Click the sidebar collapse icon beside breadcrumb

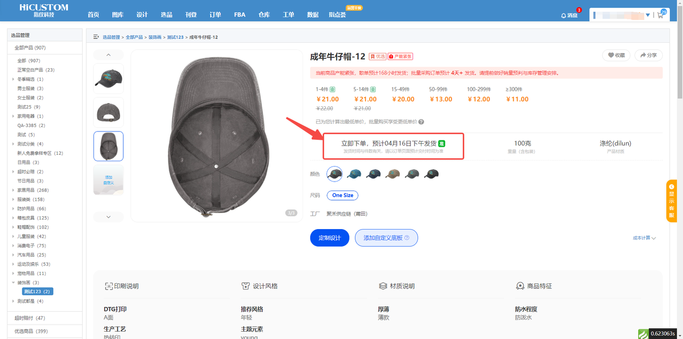coord(96,37)
